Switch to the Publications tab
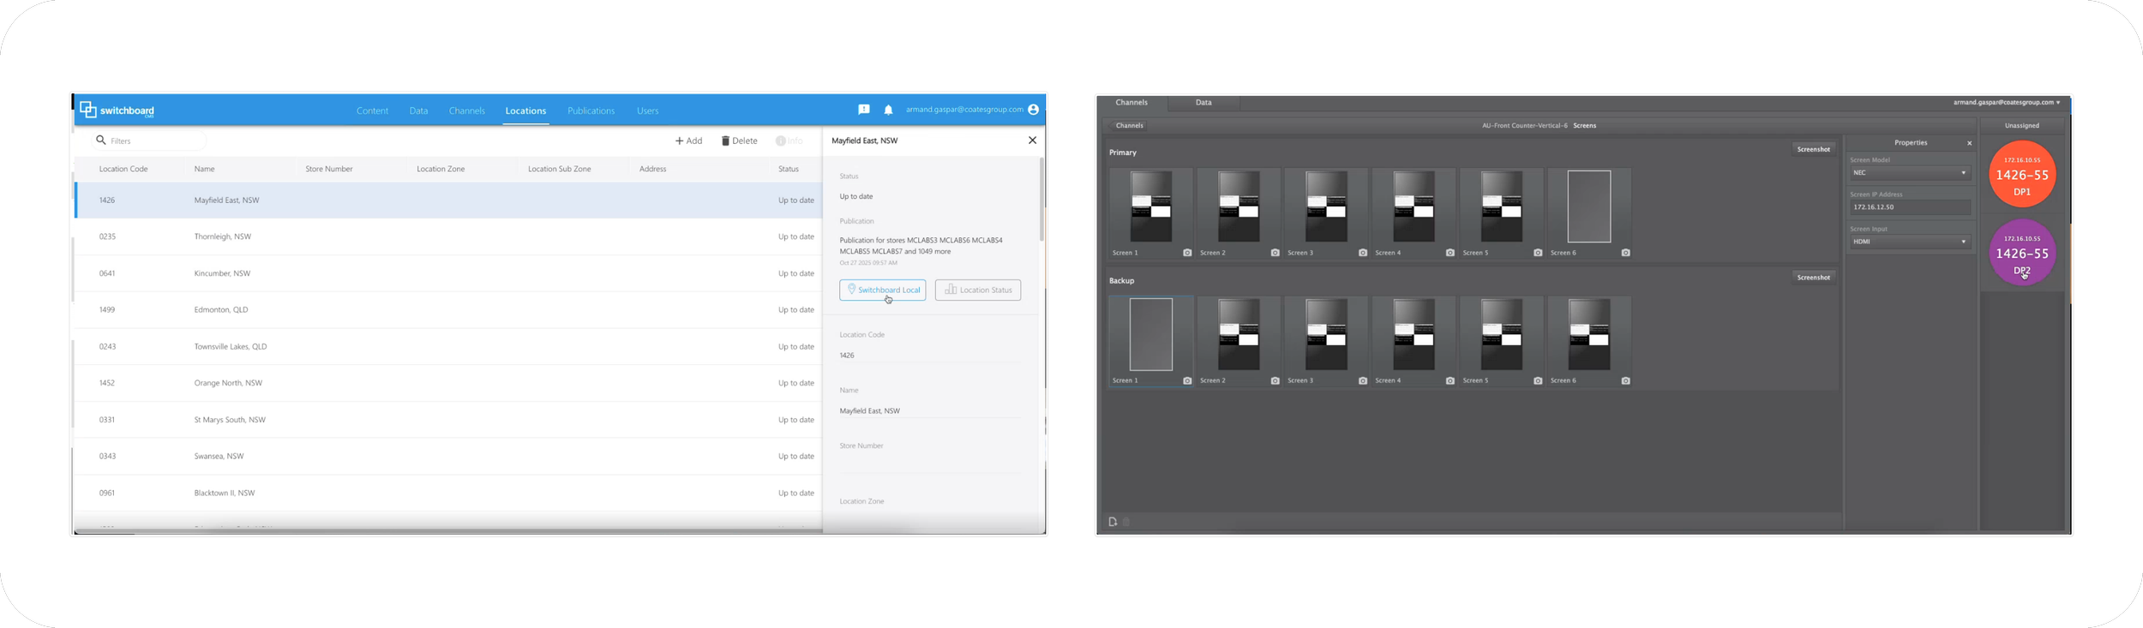The image size is (2143, 628). (x=591, y=111)
